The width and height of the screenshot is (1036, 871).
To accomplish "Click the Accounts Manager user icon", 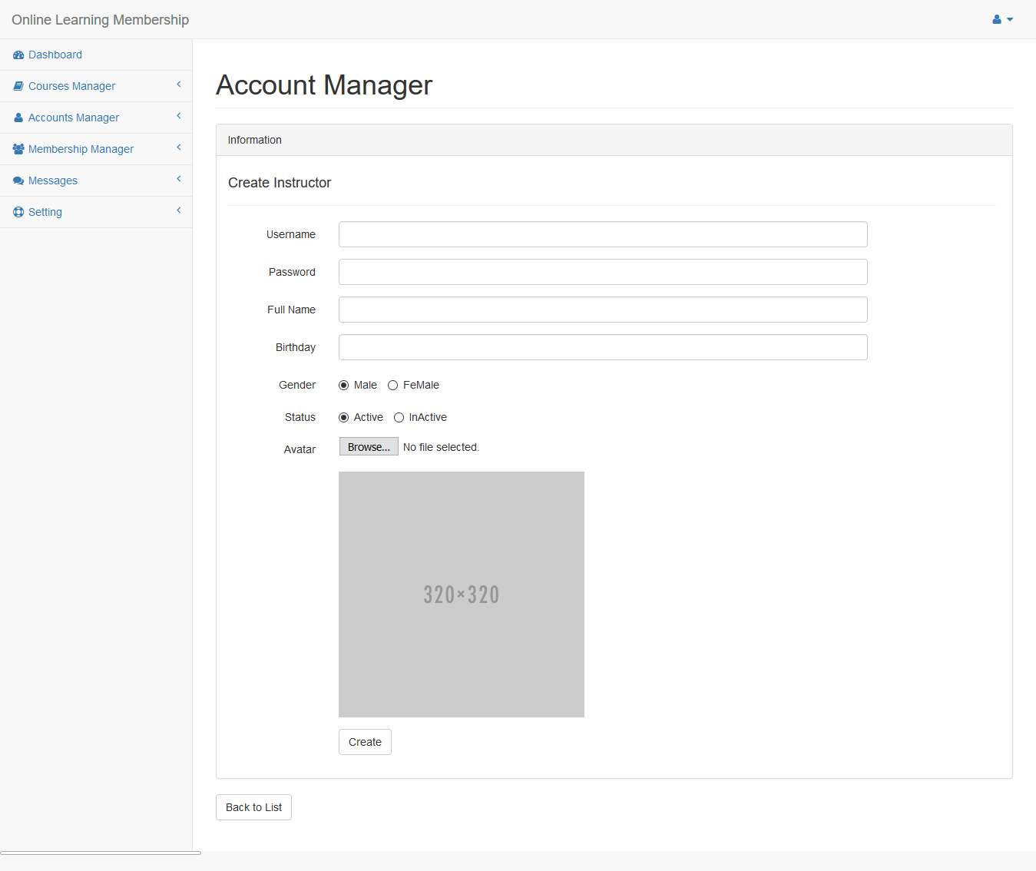I will tap(18, 118).
